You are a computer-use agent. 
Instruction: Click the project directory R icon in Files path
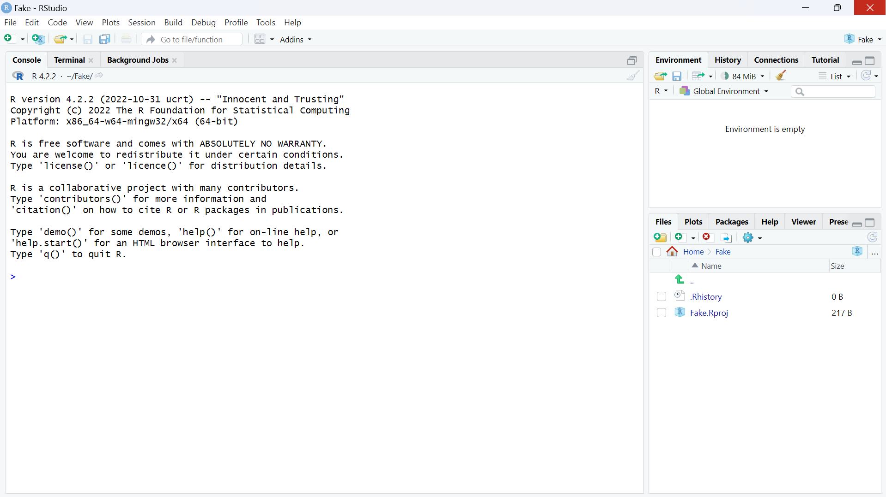click(x=857, y=251)
